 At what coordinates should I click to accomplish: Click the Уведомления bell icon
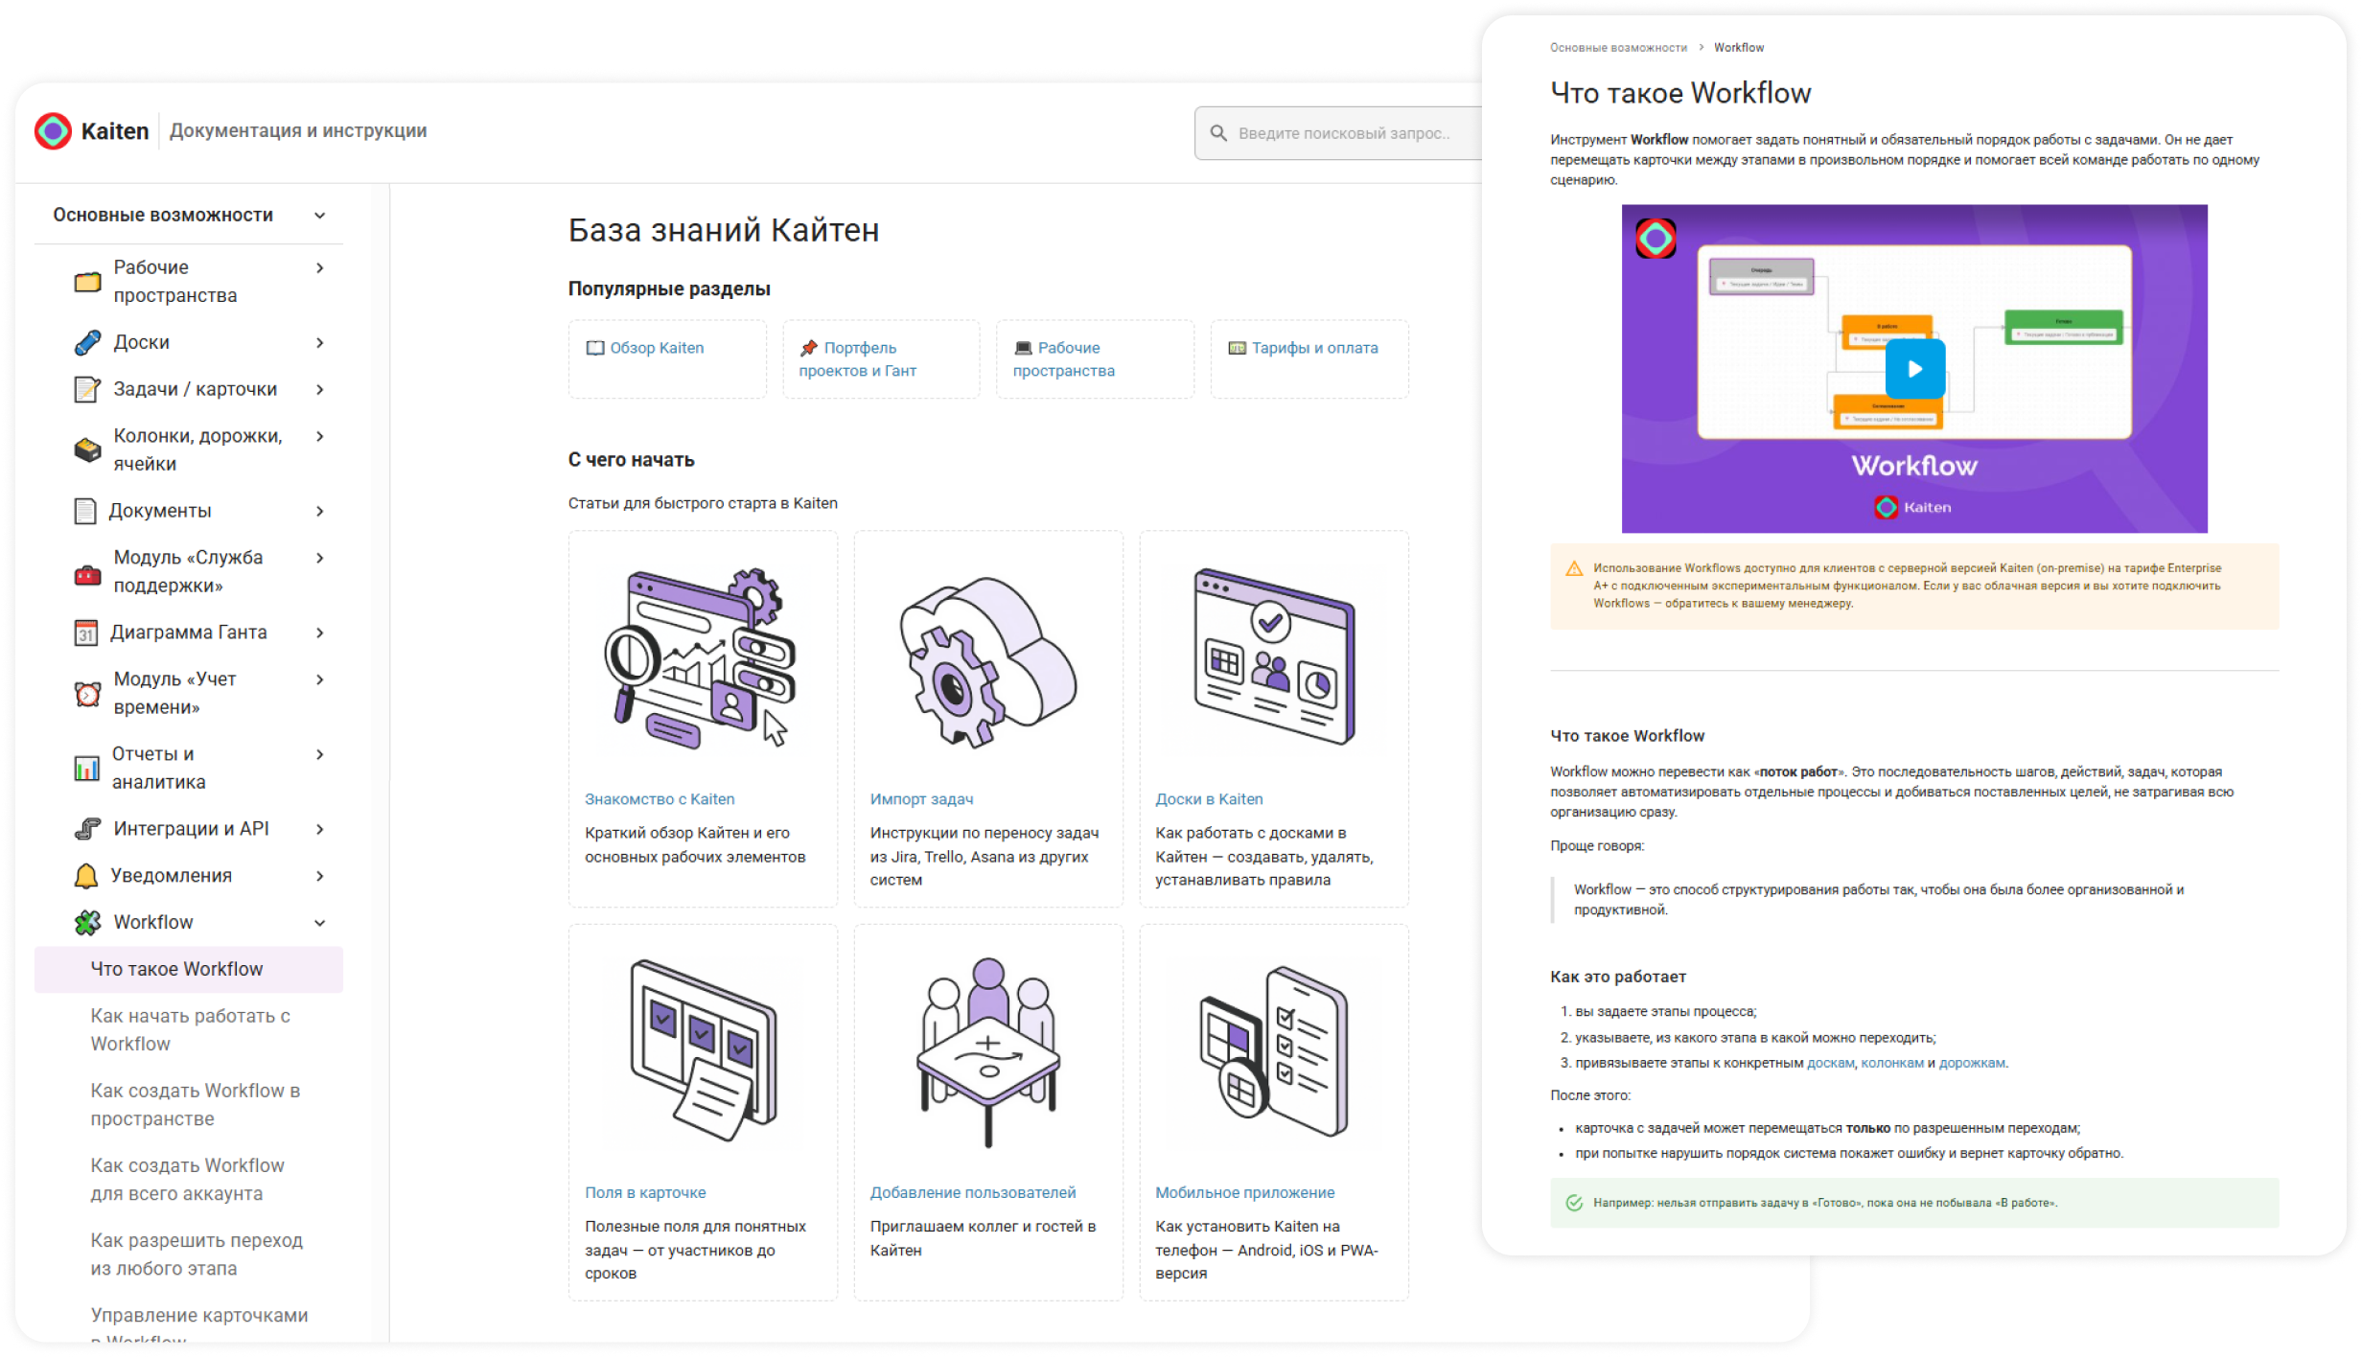pos(86,876)
